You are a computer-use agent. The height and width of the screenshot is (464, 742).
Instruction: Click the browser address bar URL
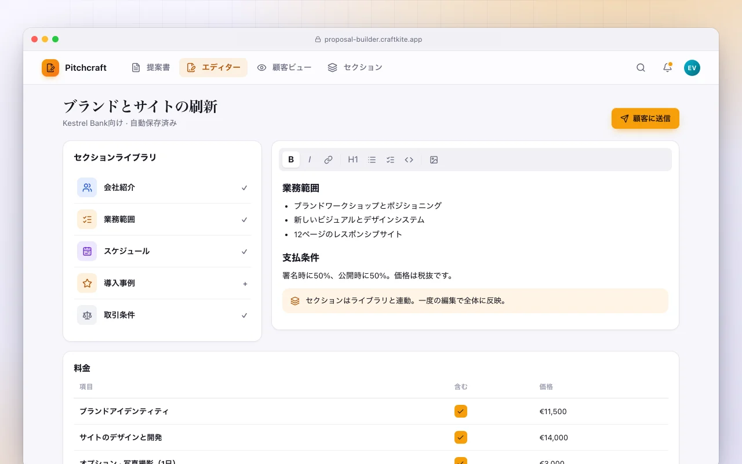[373, 39]
